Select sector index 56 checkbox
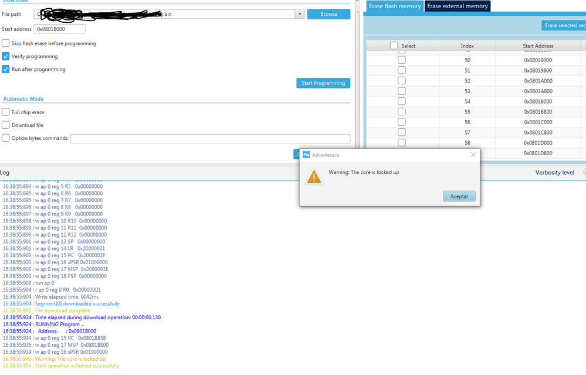The image size is (586, 376). click(x=402, y=122)
